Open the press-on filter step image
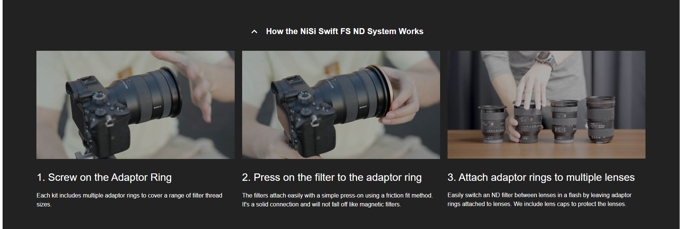683x229 pixels. [x=341, y=105]
